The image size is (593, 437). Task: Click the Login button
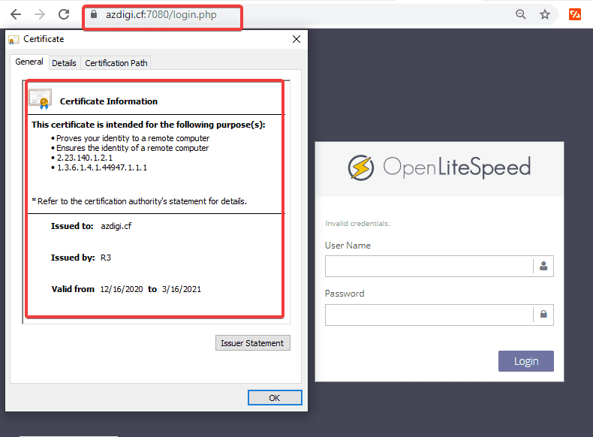coord(525,361)
